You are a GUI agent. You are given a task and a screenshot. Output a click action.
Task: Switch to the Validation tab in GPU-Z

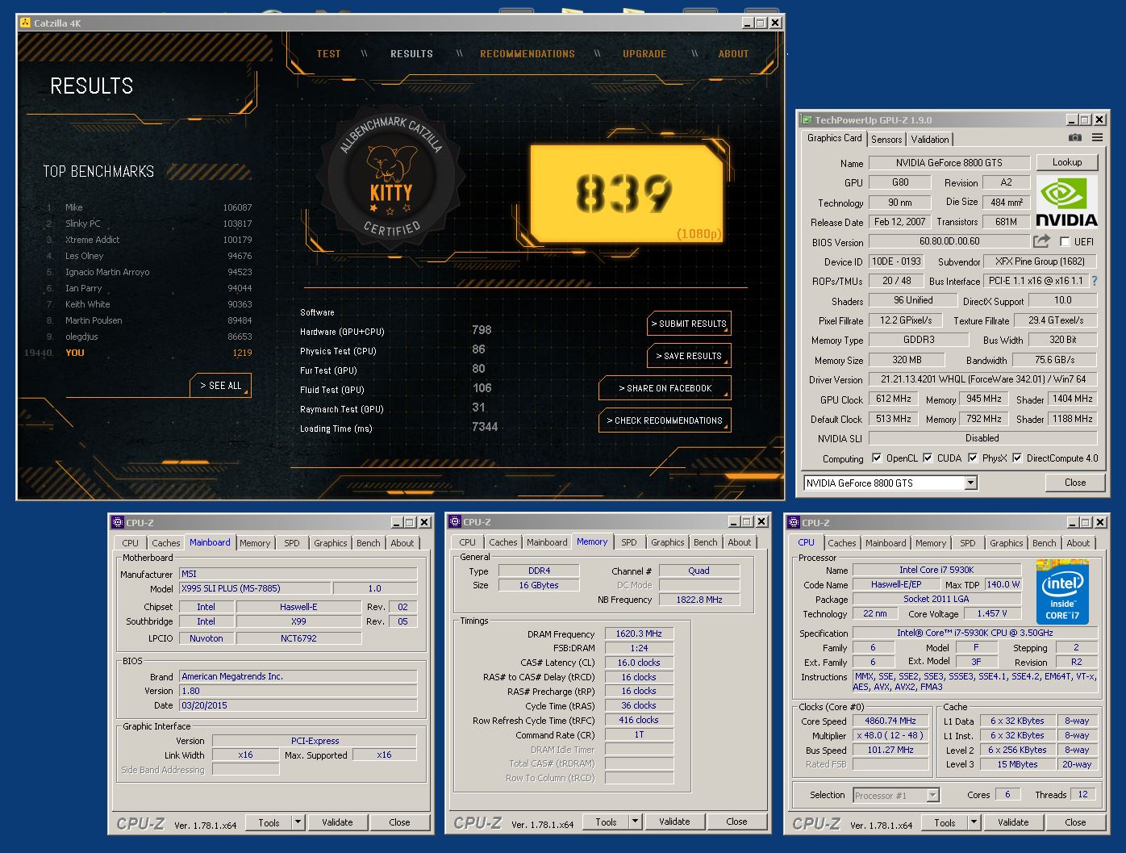(x=930, y=140)
